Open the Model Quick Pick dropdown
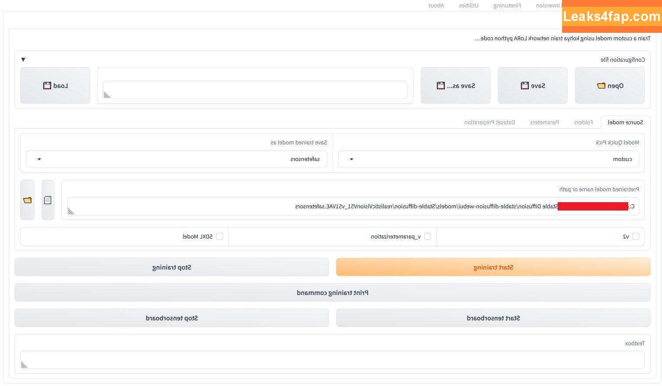This screenshot has height=386, width=662. 489,159
